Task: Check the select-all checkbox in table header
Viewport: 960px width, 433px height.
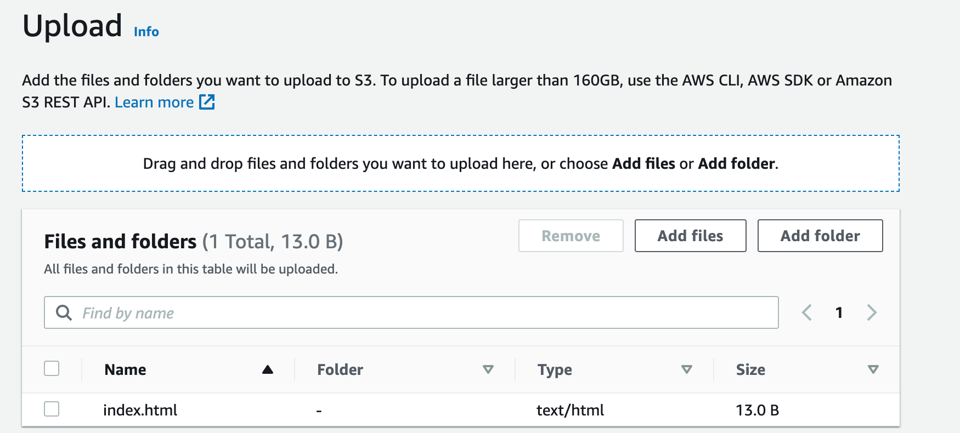Action: pos(52,368)
